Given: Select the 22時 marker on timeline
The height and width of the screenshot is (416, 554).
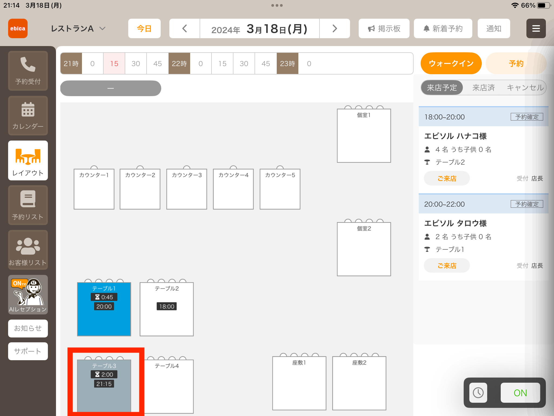Looking at the screenshot, I should coord(179,63).
